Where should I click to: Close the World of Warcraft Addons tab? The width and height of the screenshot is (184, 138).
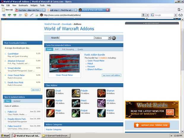point(108,10)
